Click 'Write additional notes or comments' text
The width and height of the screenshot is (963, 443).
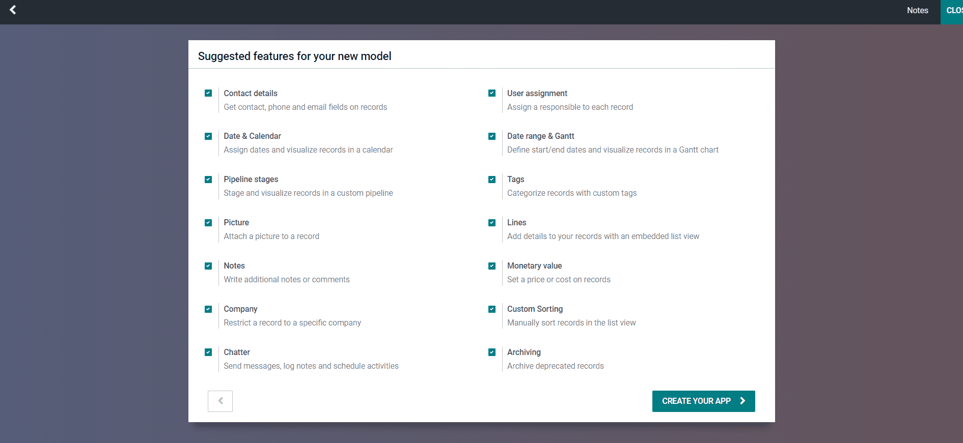(x=287, y=279)
